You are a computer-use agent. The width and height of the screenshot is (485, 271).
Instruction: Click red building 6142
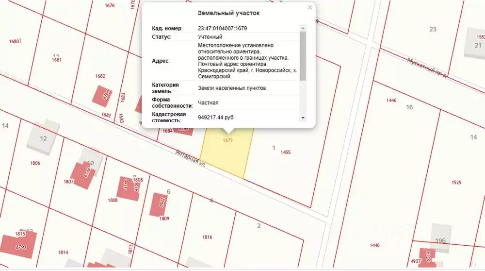click(83, 175)
